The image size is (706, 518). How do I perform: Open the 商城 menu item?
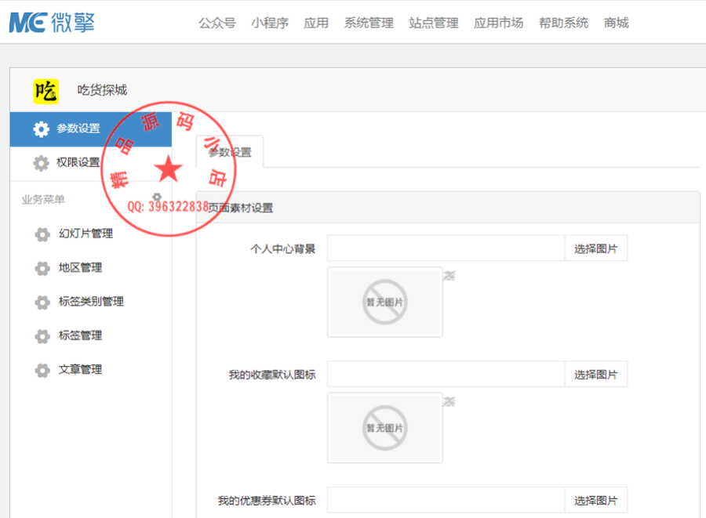tap(617, 23)
